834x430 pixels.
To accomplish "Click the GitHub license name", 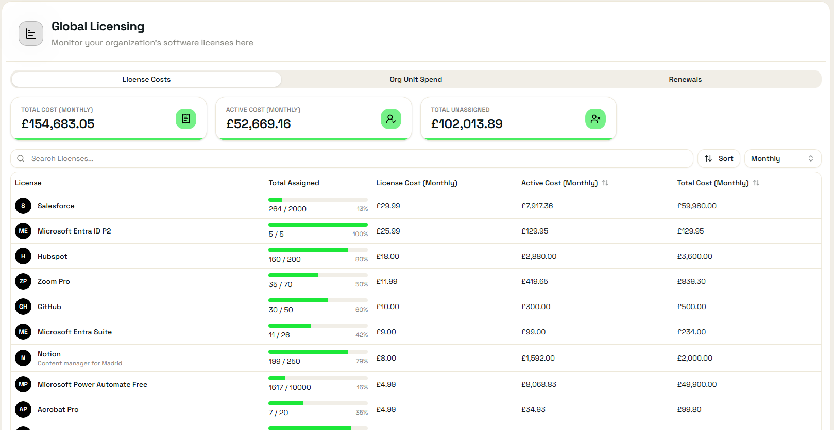I will pos(49,307).
